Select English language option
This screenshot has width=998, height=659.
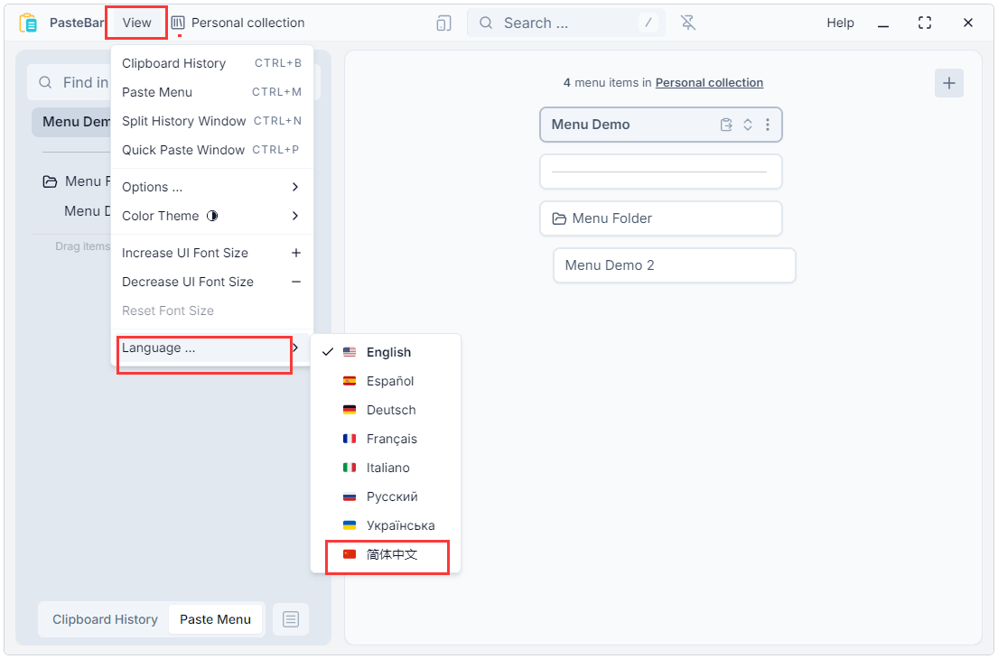(388, 352)
